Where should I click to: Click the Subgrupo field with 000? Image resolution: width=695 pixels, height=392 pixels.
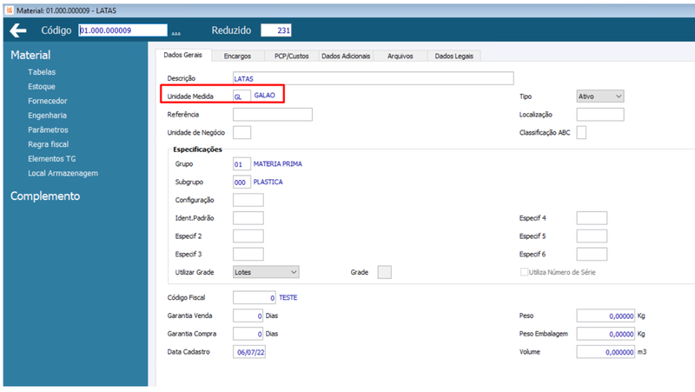point(242,182)
